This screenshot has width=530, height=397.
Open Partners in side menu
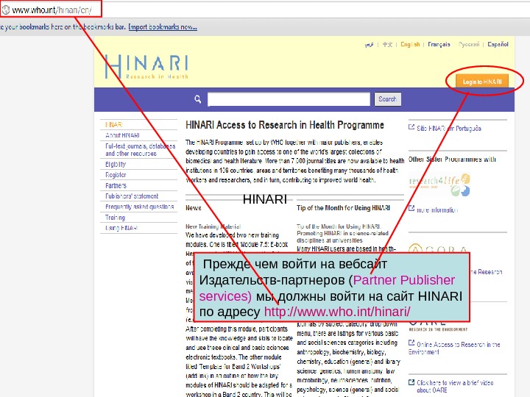click(x=116, y=186)
